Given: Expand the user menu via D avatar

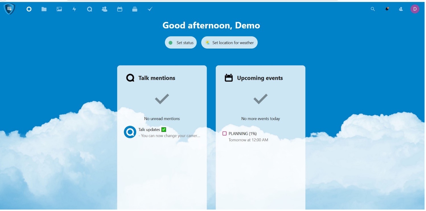Looking at the screenshot, I should click(x=415, y=9).
